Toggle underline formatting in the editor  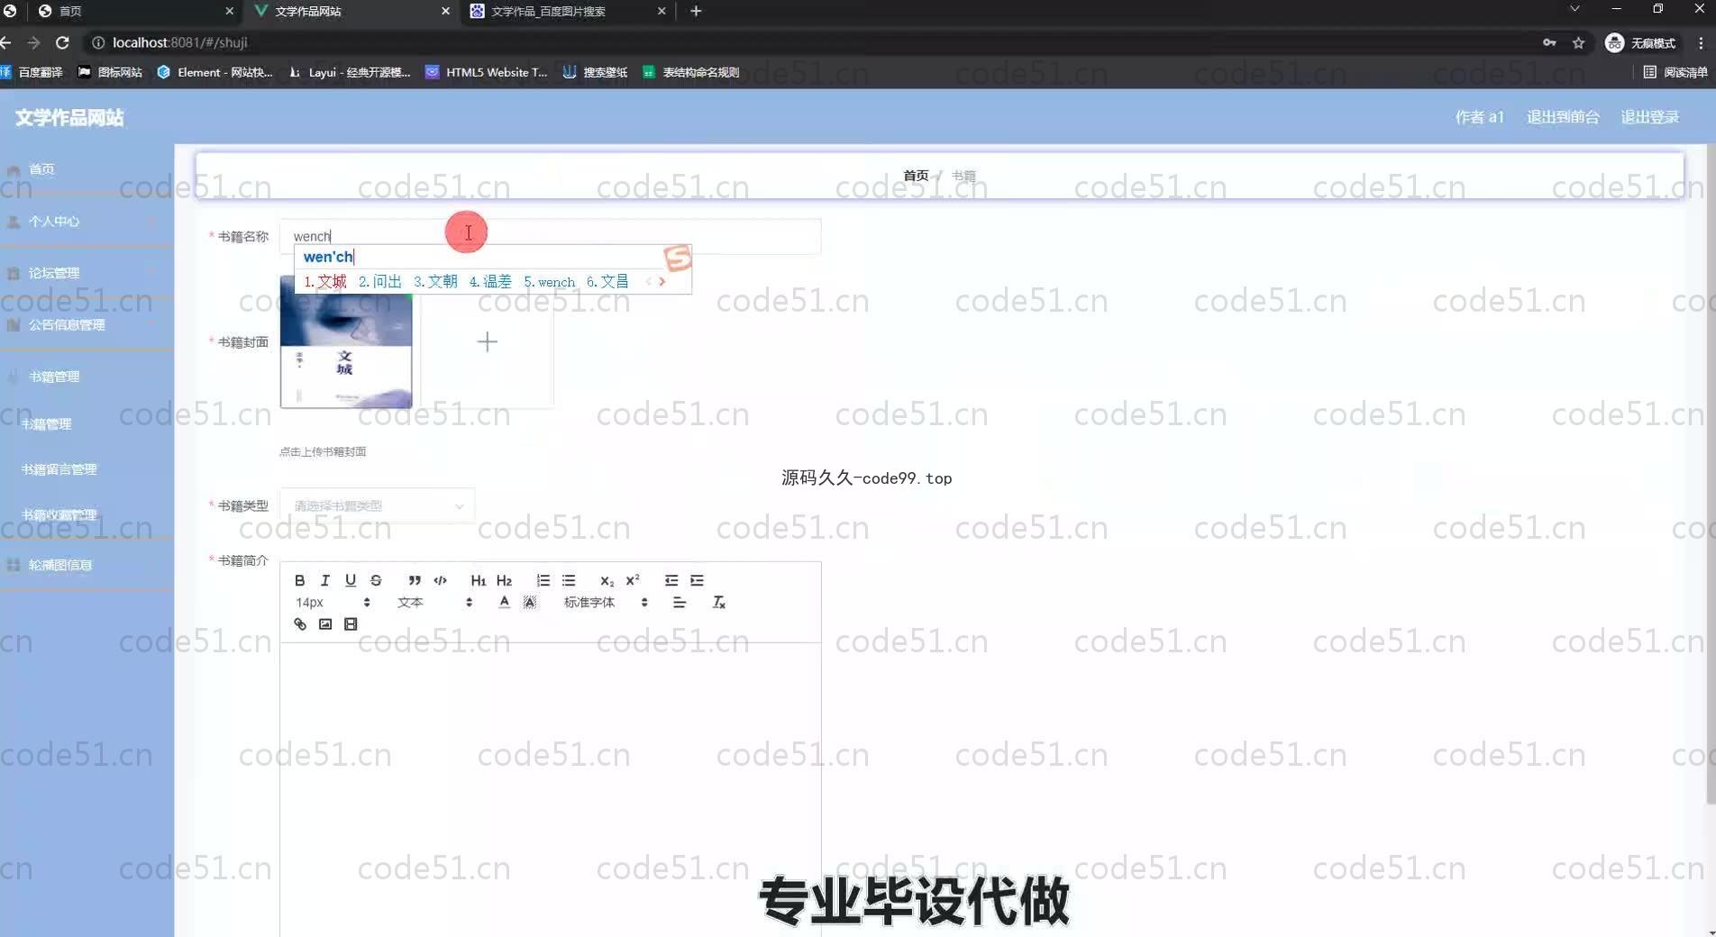[x=351, y=581]
